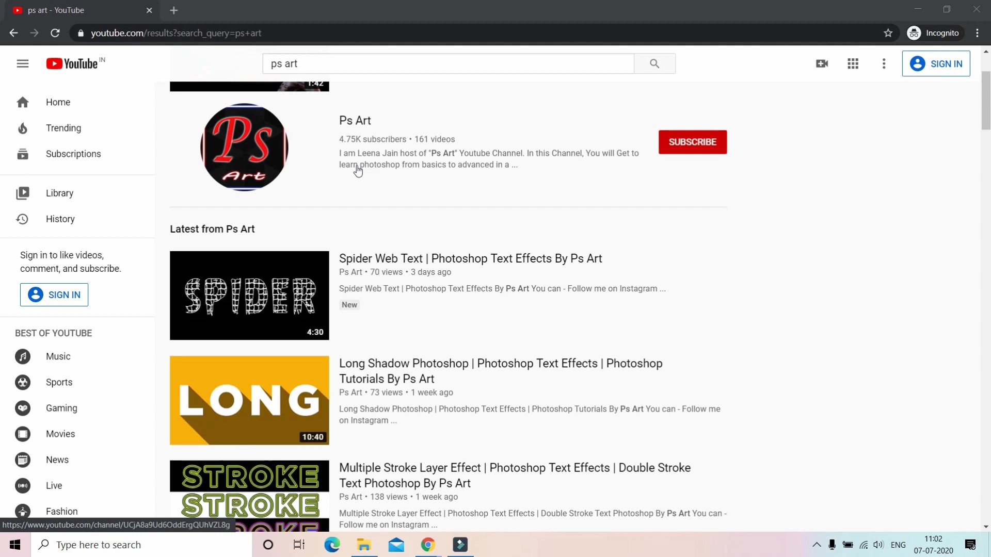Show hidden system tray icons chevron
Screen dimensions: 991x557
click(x=817, y=545)
